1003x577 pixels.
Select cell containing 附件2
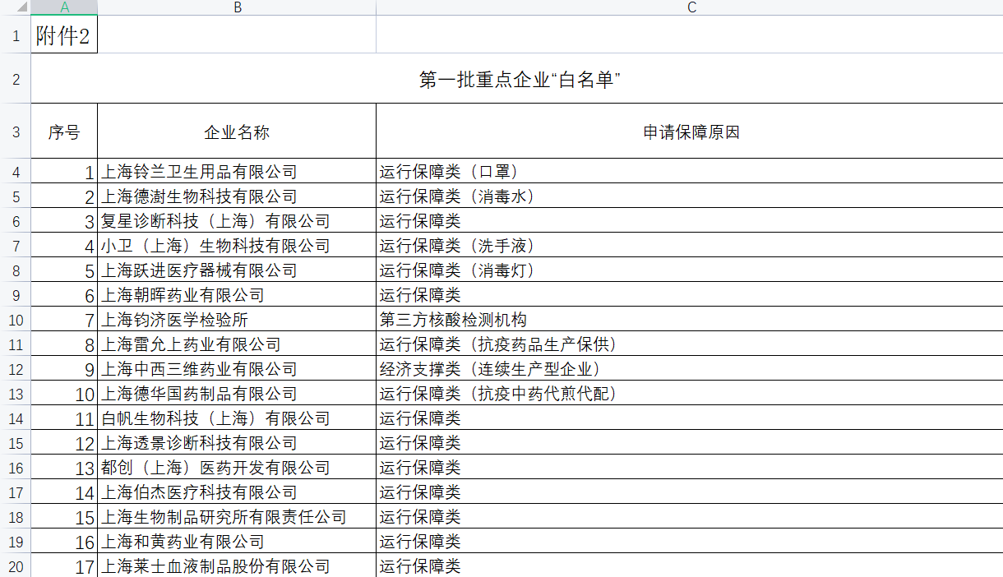(x=64, y=35)
